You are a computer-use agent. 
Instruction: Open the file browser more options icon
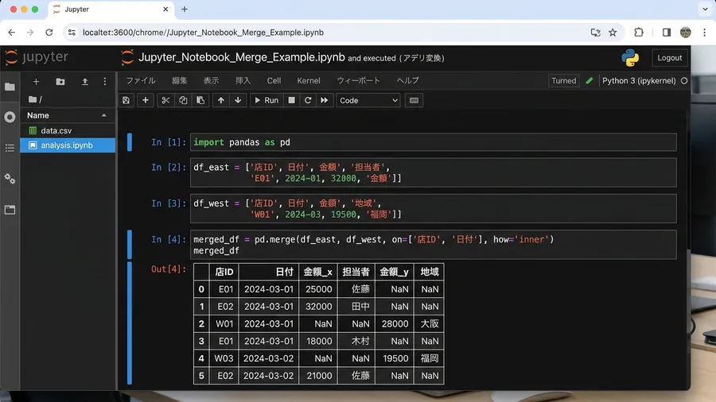(104, 82)
